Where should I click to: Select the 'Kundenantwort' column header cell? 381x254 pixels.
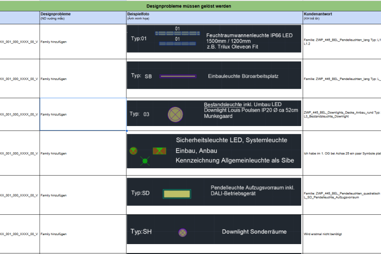pos(342,16)
